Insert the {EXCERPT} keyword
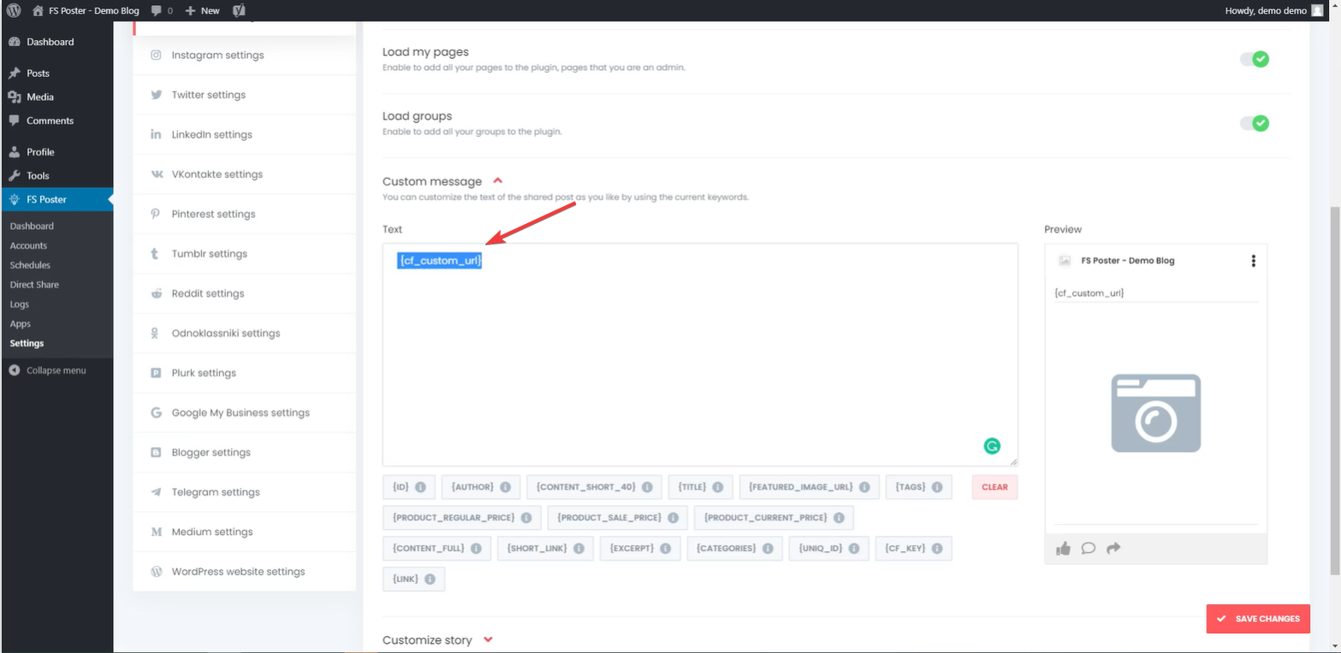 point(640,549)
